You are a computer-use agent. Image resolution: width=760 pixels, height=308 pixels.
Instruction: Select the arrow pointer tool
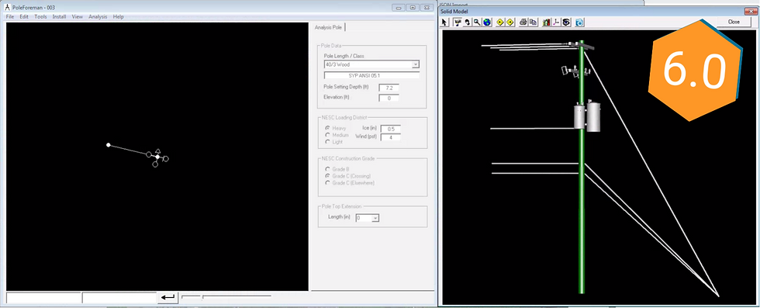[444, 22]
